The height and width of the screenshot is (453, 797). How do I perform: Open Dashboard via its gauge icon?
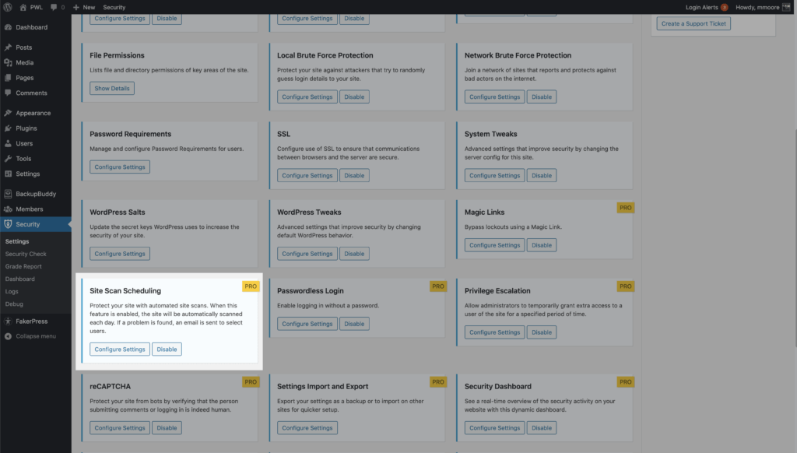tap(8, 27)
